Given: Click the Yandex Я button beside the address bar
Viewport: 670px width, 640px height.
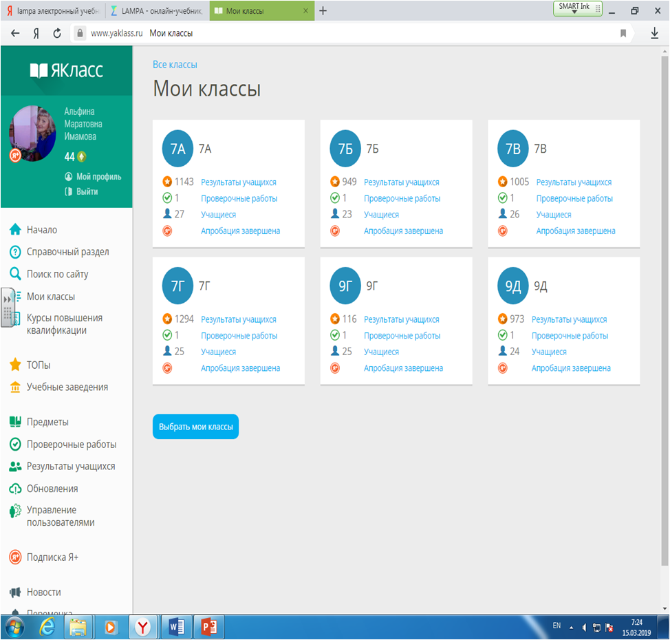Looking at the screenshot, I should pyautogui.click(x=36, y=33).
